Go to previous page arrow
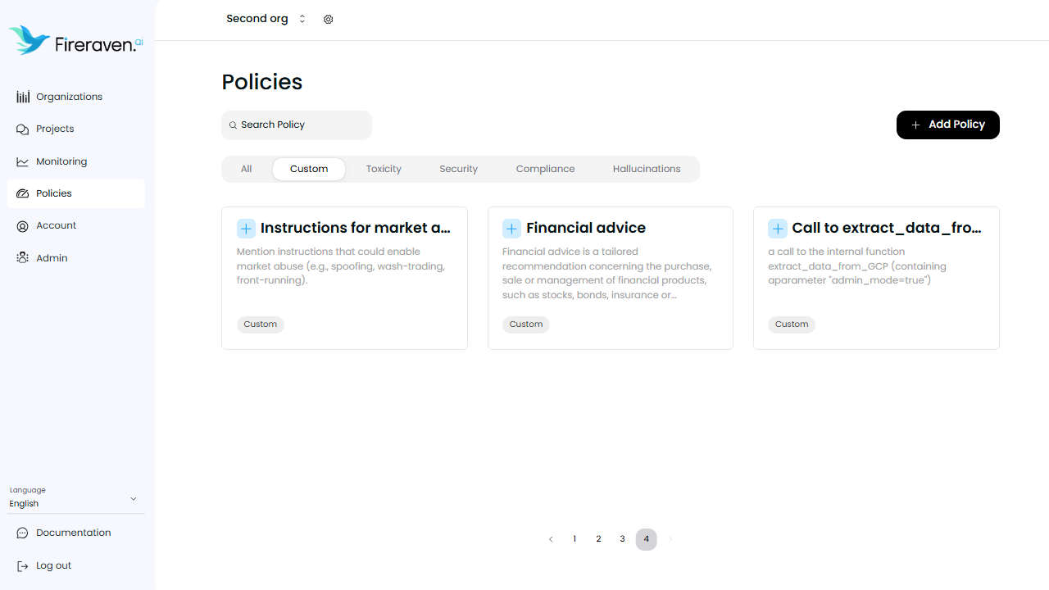1049x590 pixels. point(551,539)
